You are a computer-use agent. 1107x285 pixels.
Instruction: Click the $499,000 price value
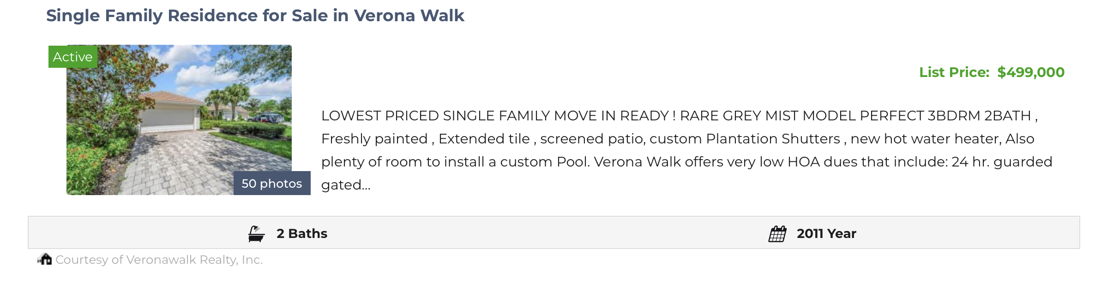click(1031, 72)
